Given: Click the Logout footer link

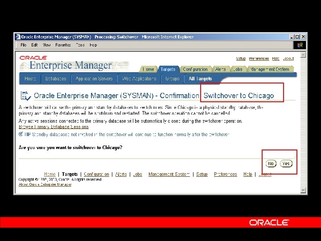Looking at the screenshot, I should point(265,175).
